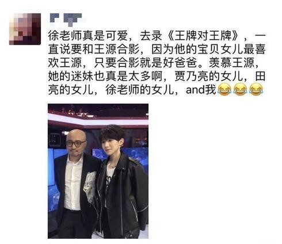282x244 pixels.
Task: Click the last laughing-crying emoji
Action: pos(256,90)
